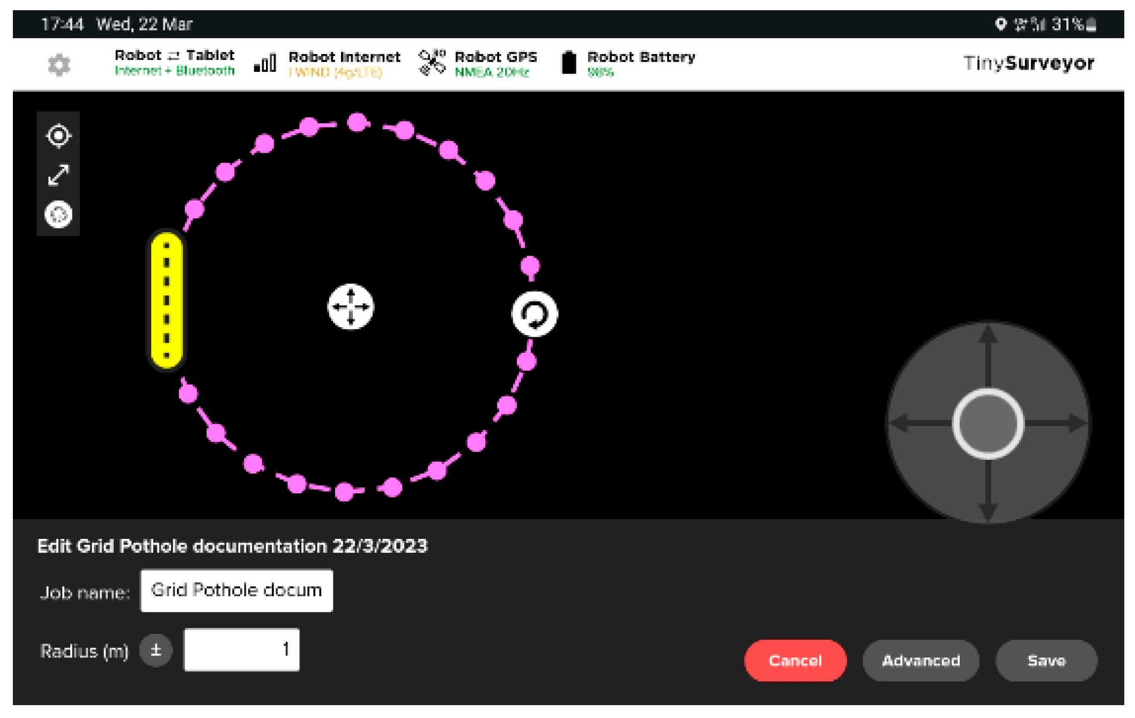Click the Job name text field
Image resolution: width=1135 pixels, height=718 pixels.
(x=236, y=590)
